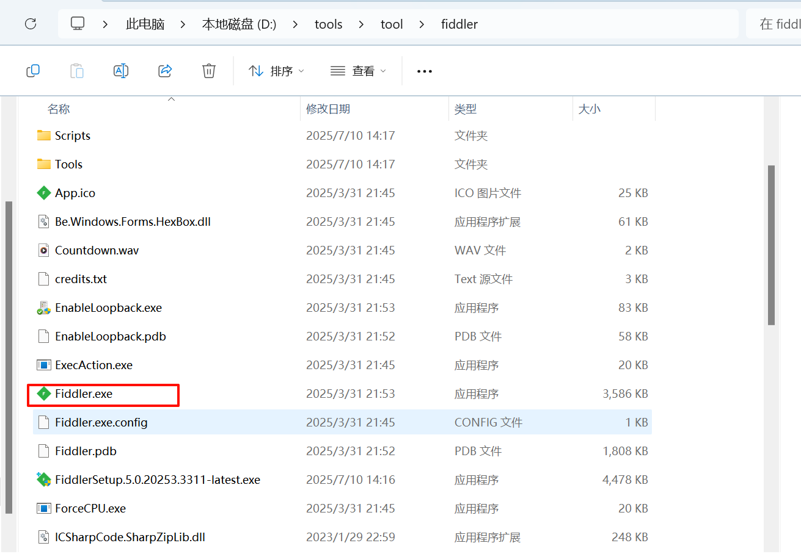Image resolution: width=801 pixels, height=554 pixels.
Task: Click the EnableLoopback.pdb file icon
Action: [x=43, y=336]
